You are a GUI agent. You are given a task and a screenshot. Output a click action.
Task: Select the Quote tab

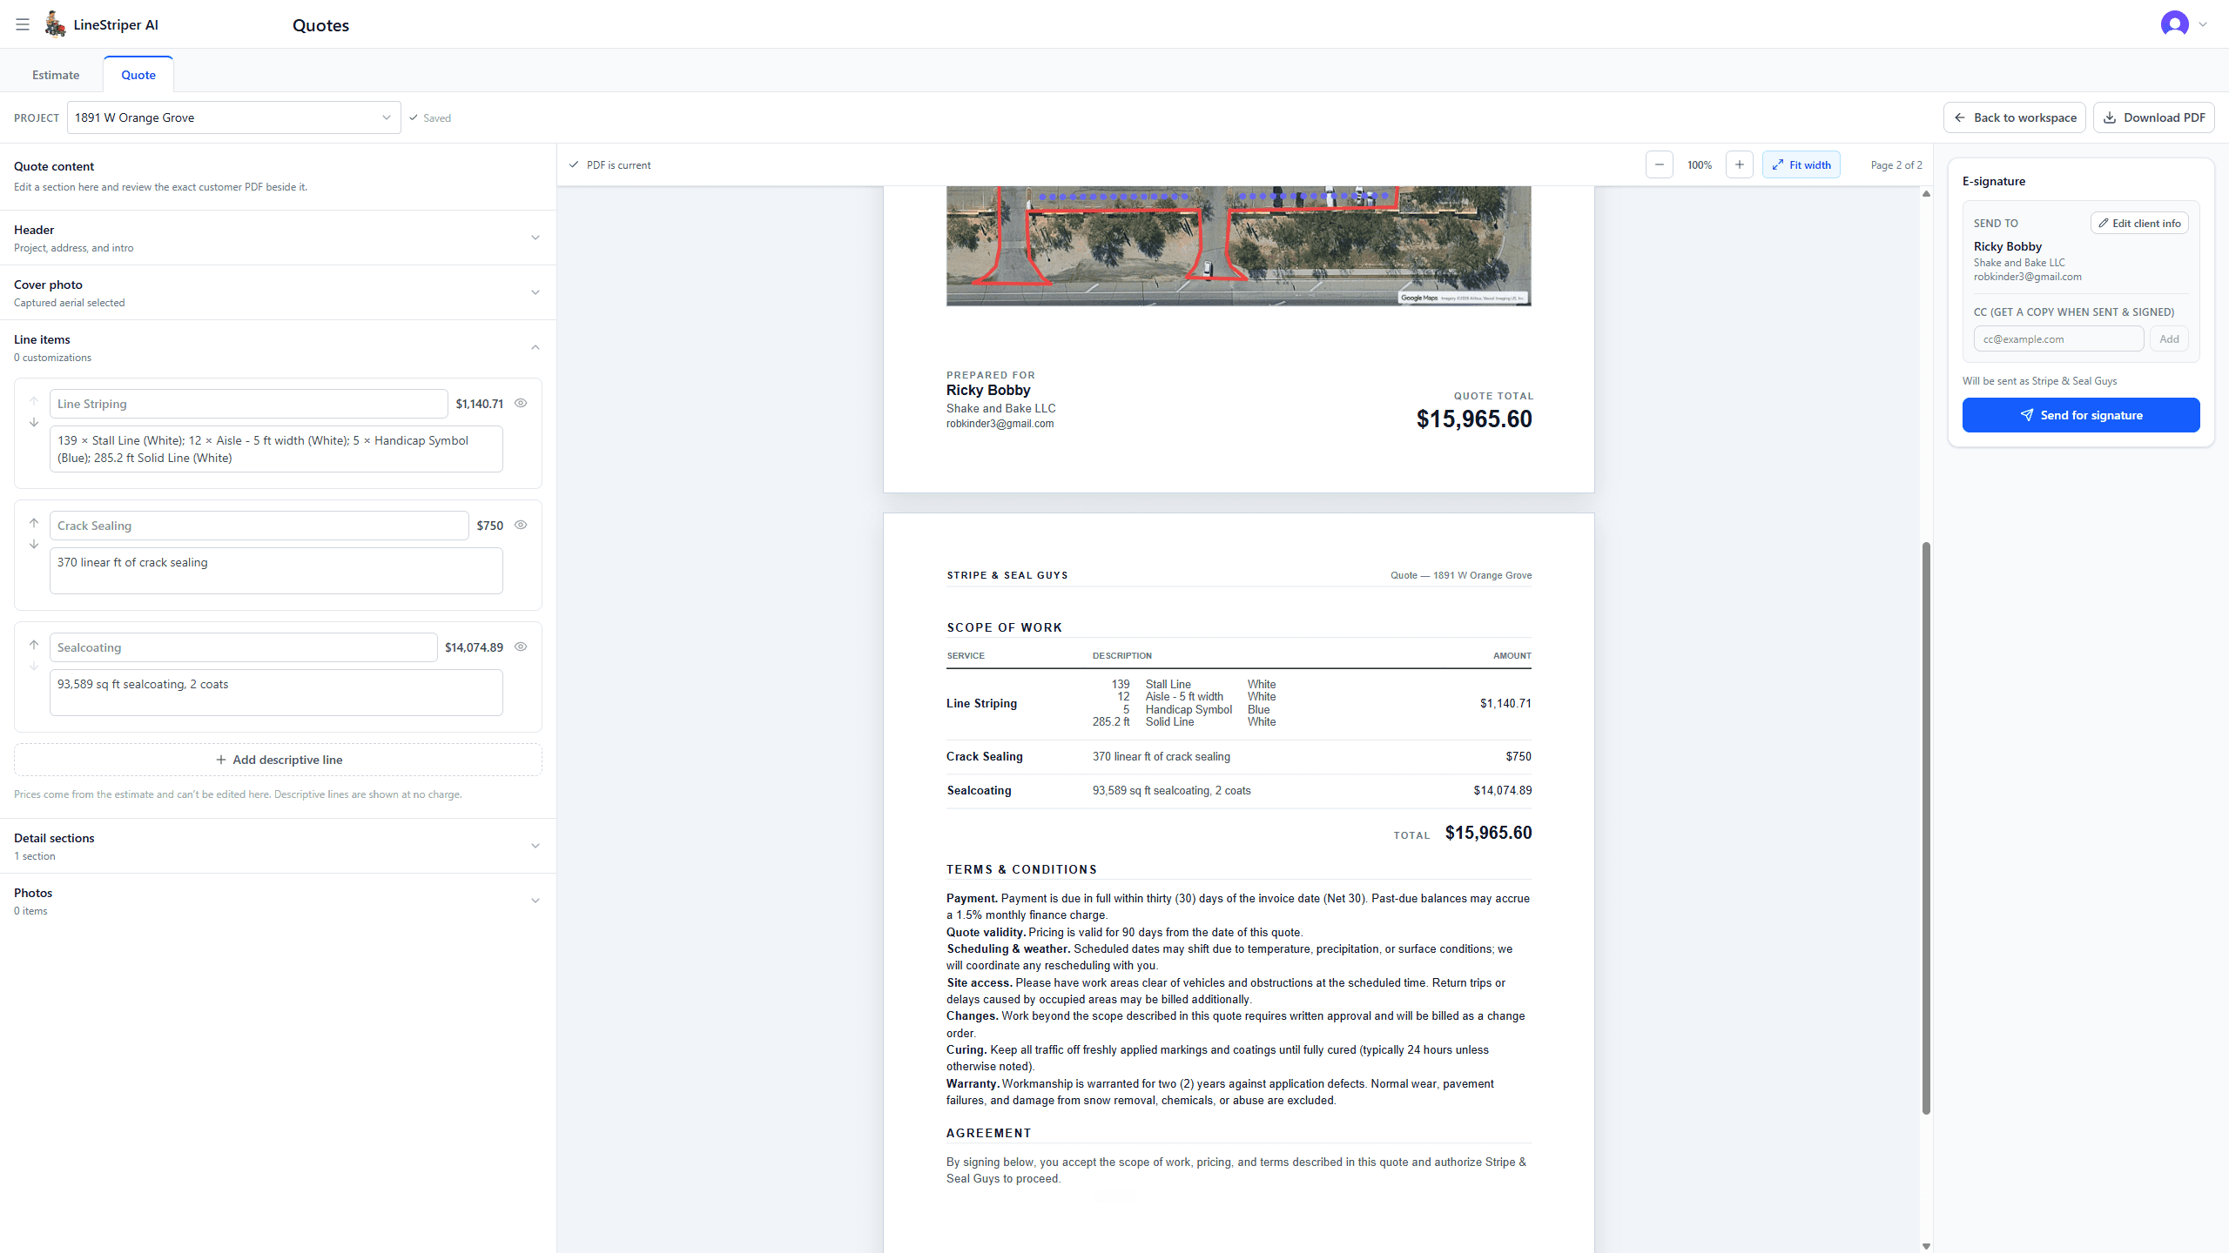pos(138,75)
